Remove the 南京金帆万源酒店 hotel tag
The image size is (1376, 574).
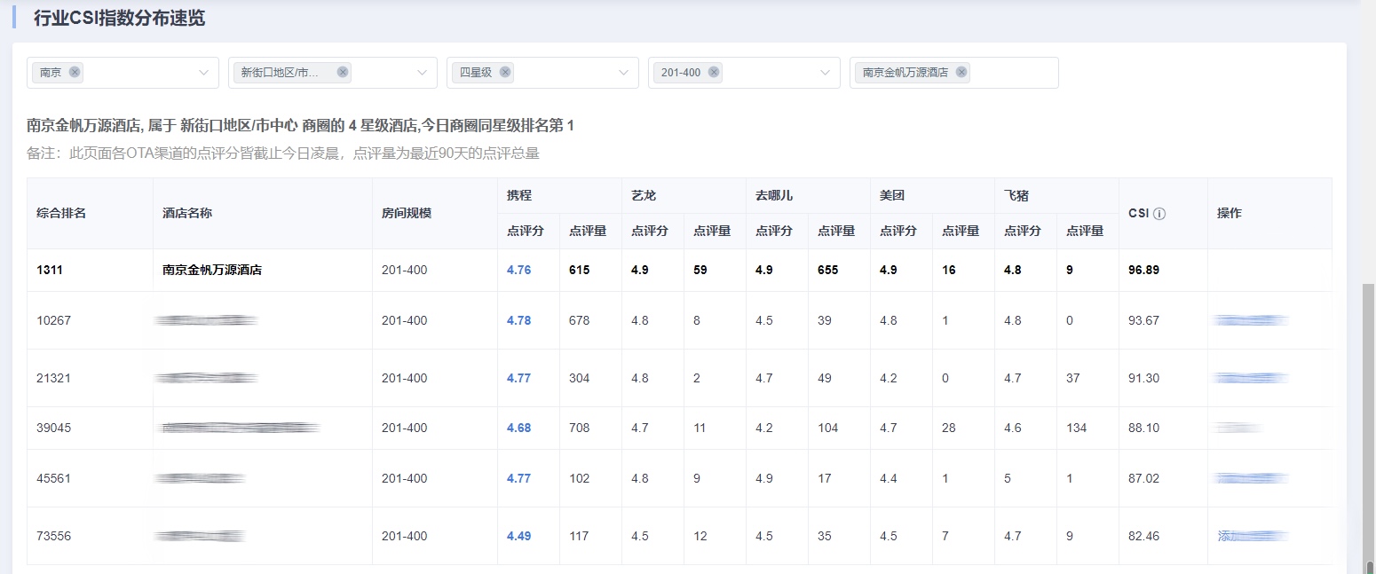point(961,73)
